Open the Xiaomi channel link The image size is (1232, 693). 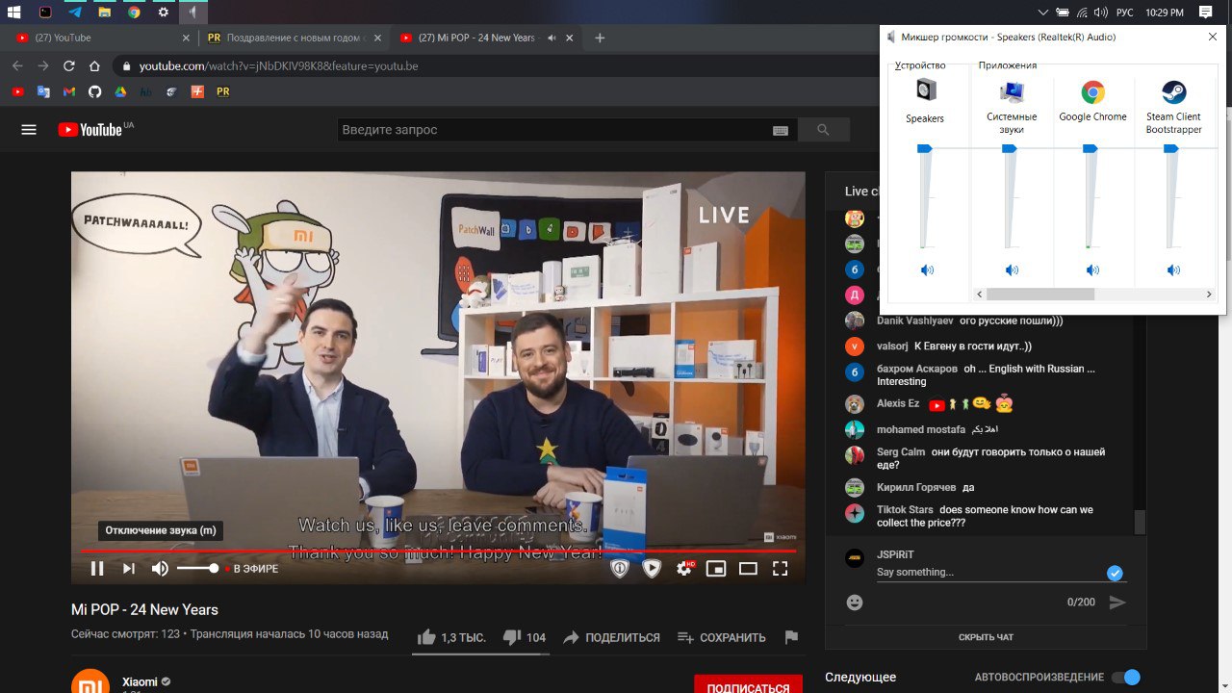[x=140, y=681]
